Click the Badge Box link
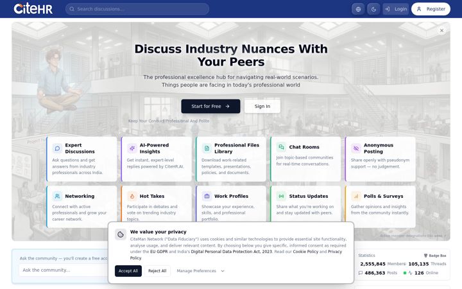The width and height of the screenshot is (462, 289). (x=435, y=256)
